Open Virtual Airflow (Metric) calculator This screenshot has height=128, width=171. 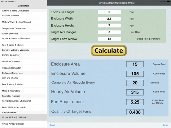pyautogui.click(x=24, y=124)
